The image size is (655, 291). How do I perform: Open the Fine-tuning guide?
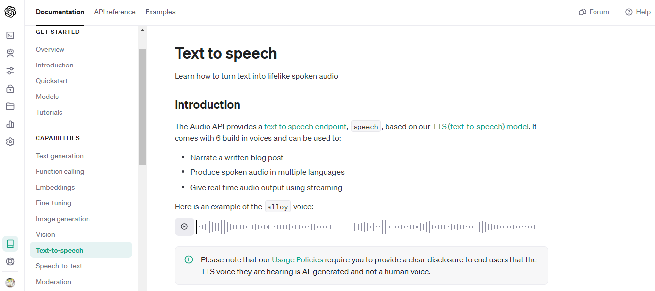tap(54, 203)
